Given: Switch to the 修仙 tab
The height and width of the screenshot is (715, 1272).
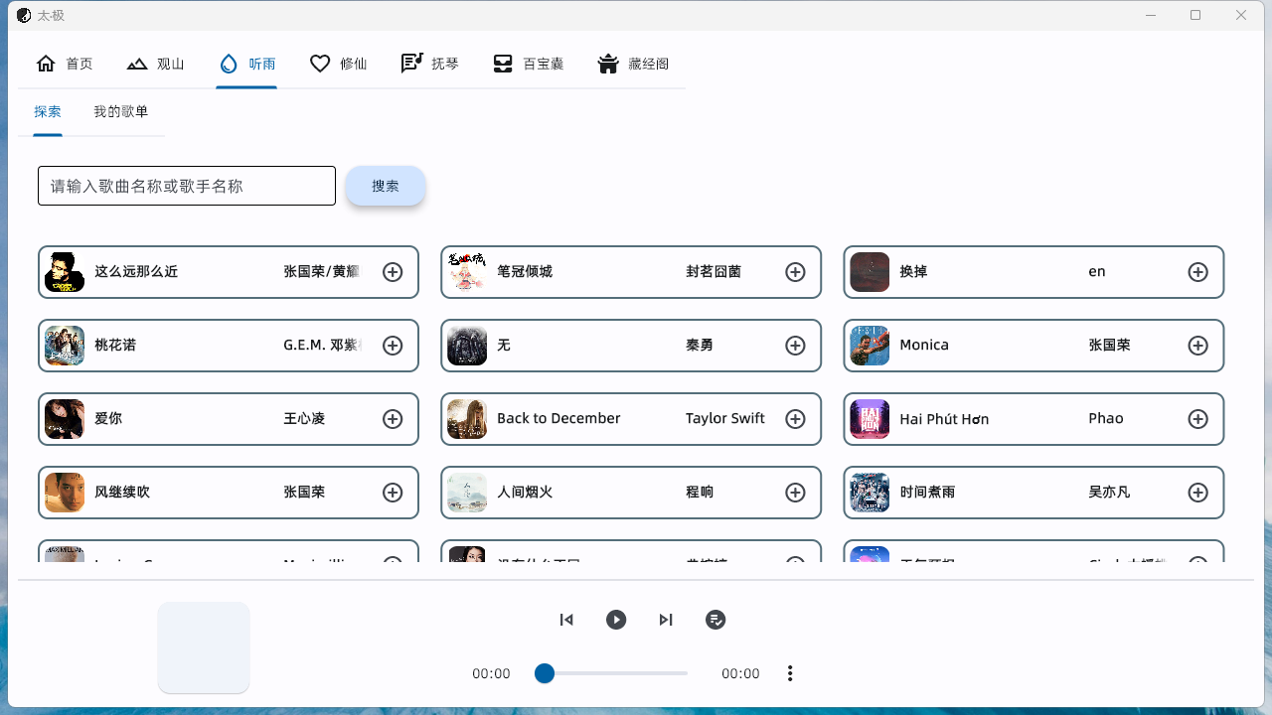Looking at the screenshot, I should click(x=339, y=64).
